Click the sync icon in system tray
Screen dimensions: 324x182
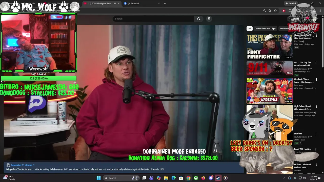pyautogui.click(x=290, y=178)
